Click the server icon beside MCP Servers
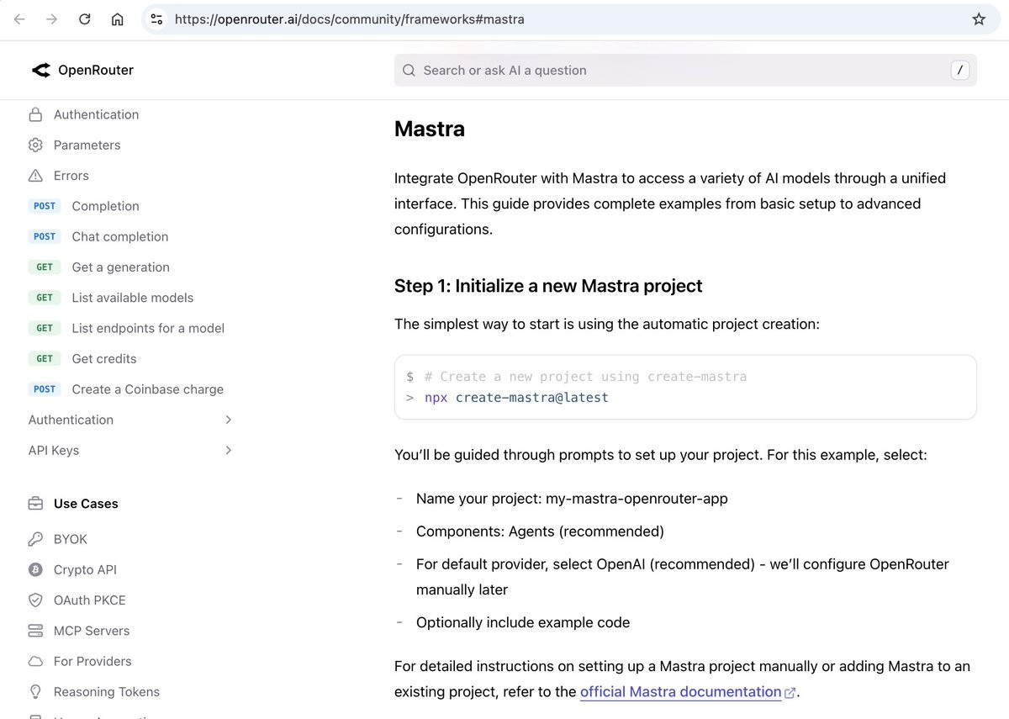Screen dimensions: 1009x719 (35, 631)
